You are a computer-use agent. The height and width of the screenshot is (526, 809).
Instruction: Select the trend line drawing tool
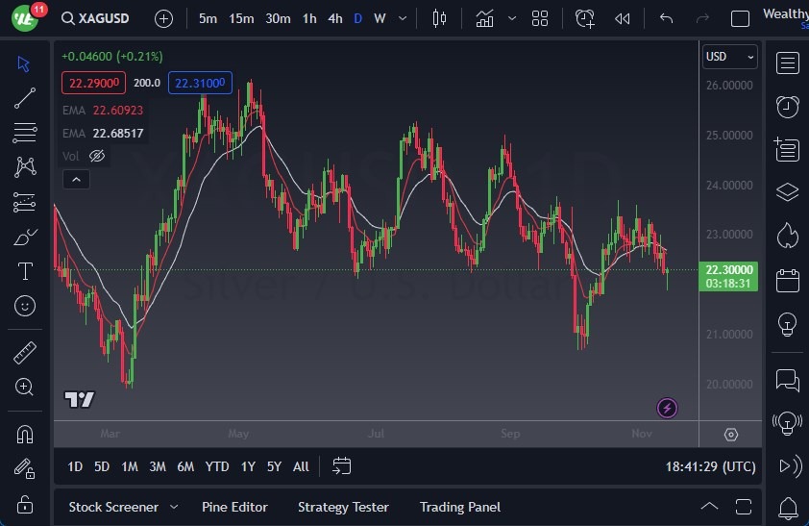tap(25, 98)
